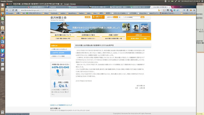This screenshot has width=204, height=115.
Task: Open 会長声明・意見表明 sidebar item
Action: [61, 53]
